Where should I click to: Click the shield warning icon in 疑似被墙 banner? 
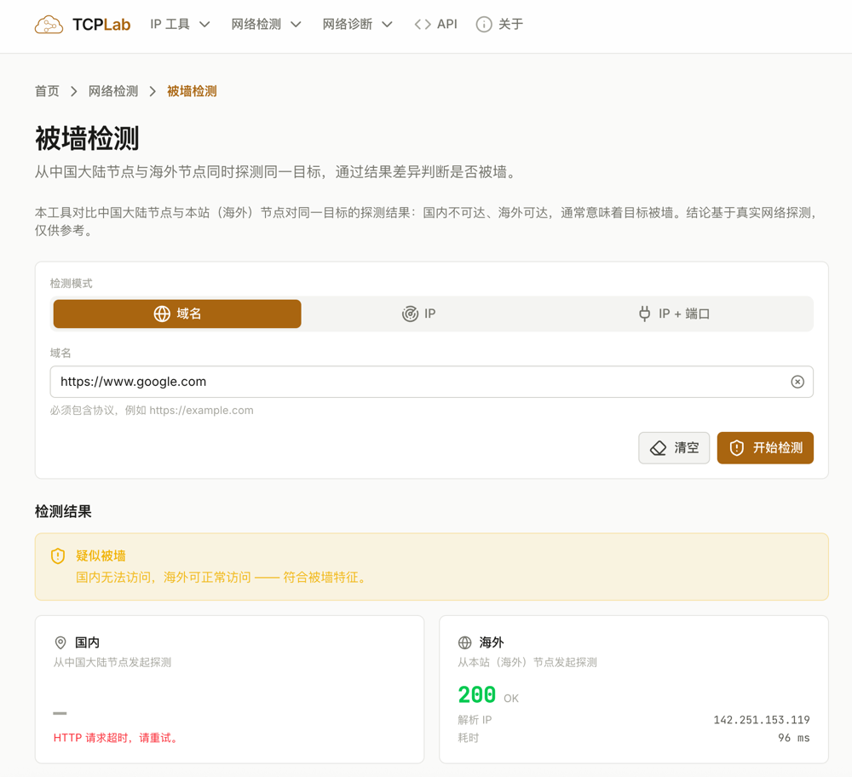[58, 555]
